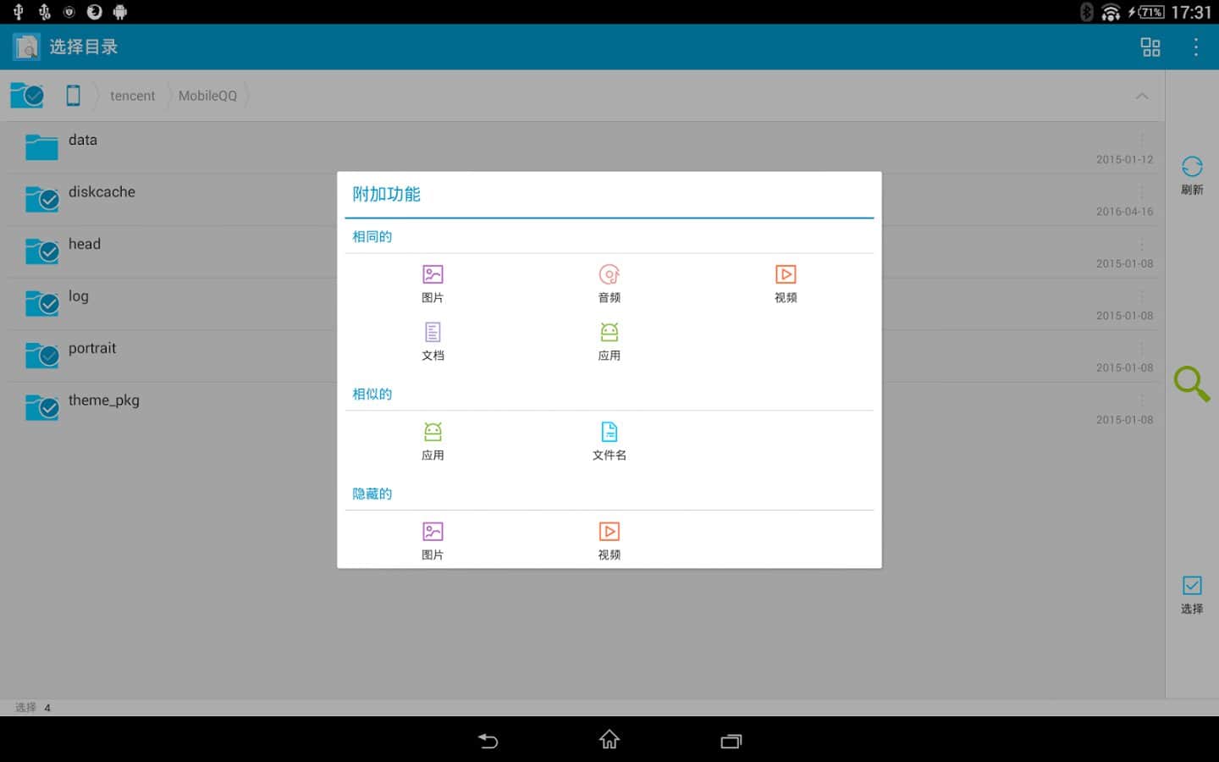Open options for the data folder

[x=1142, y=140]
